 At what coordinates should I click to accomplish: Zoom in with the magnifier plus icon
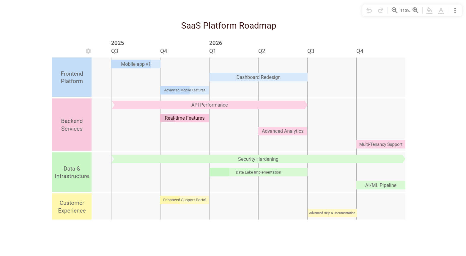coord(415,10)
